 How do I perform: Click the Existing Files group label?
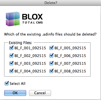(20, 43)
